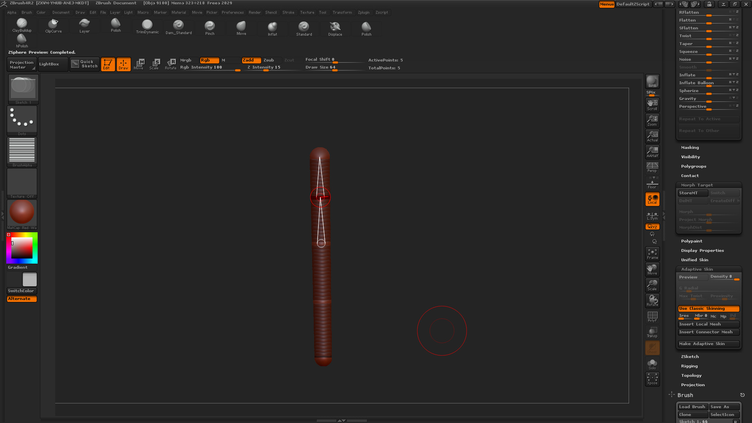752x423 pixels.
Task: Select the Persp perspective icon
Action: (x=652, y=167)
